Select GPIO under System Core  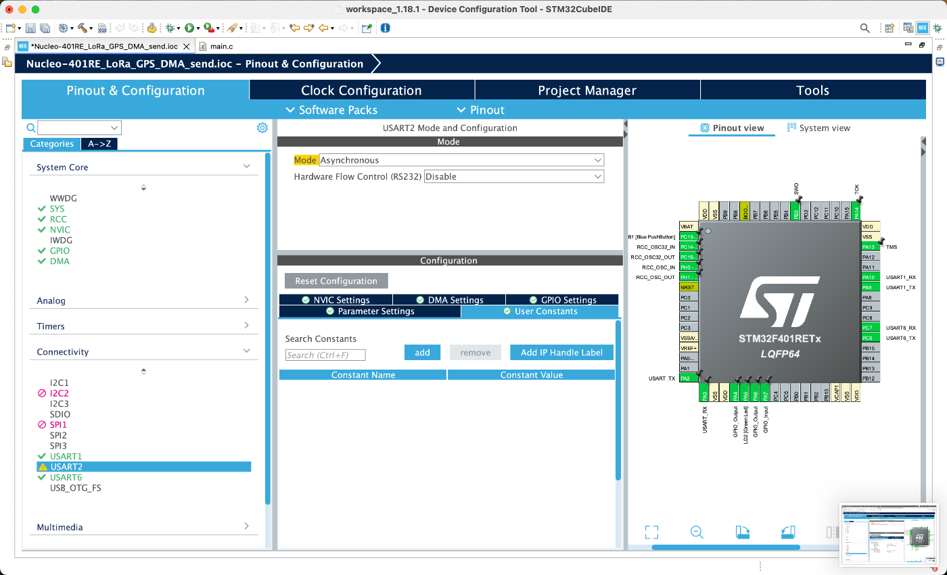coord(60,251)
